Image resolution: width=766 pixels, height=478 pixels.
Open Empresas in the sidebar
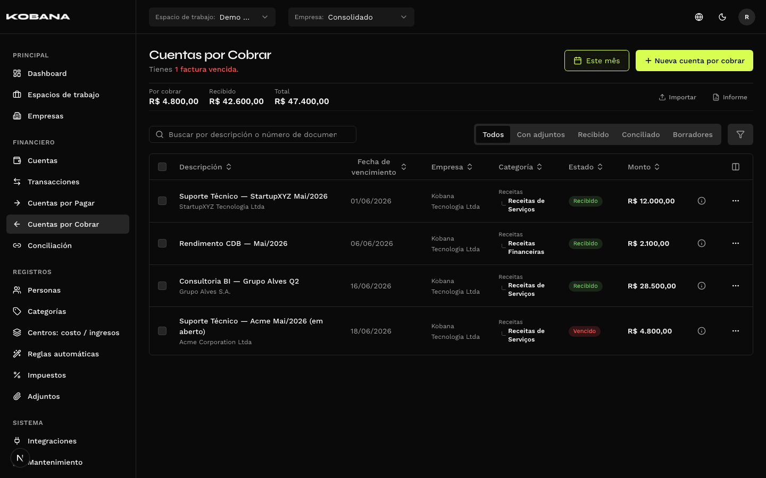pyautogui.click(x=68, y=116)
